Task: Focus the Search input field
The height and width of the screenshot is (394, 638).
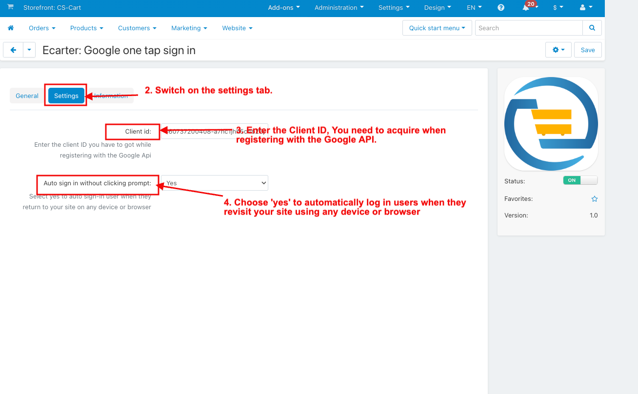Action: click(529, 28)
